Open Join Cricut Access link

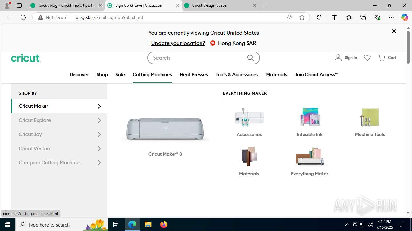click(316, 75)
